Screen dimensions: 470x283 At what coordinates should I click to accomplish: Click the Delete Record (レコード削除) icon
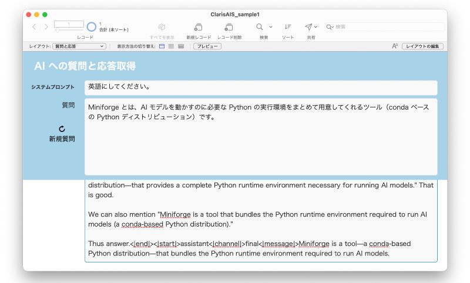point(229,27)
